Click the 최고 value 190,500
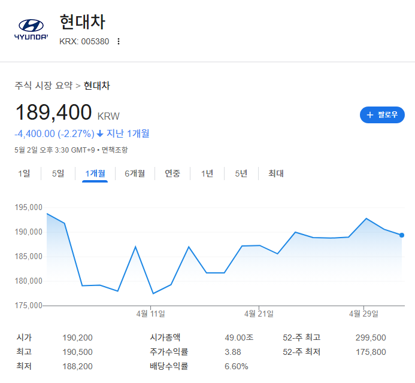This screenshot has width=415, height=383. (77, 352)
